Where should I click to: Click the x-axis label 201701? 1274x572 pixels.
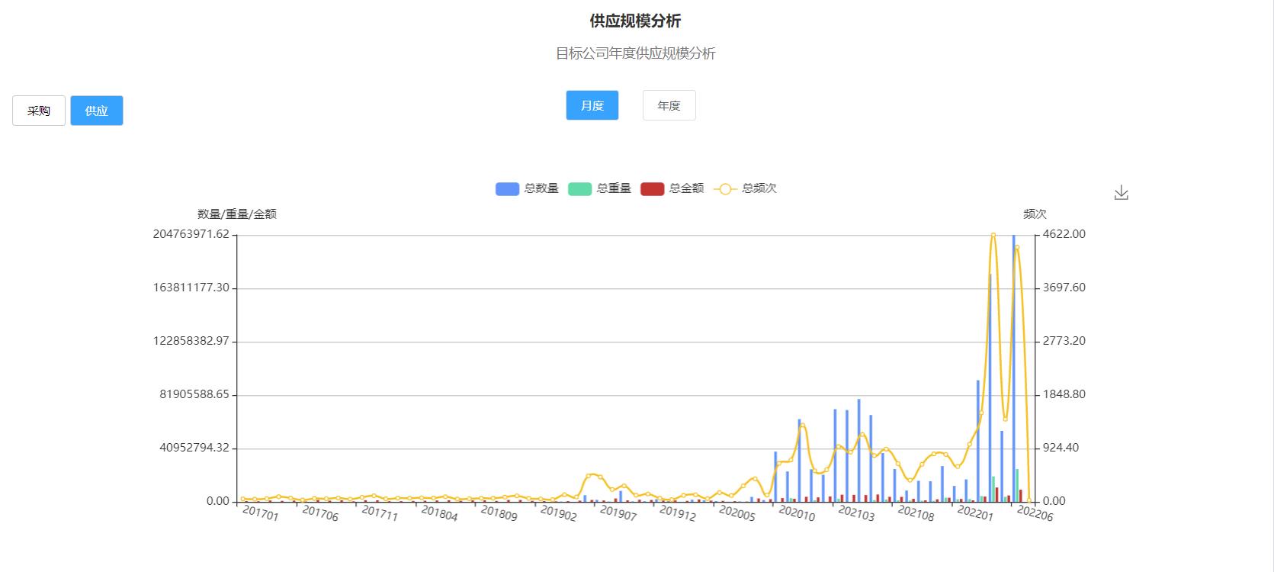click(x=261, y=513)
